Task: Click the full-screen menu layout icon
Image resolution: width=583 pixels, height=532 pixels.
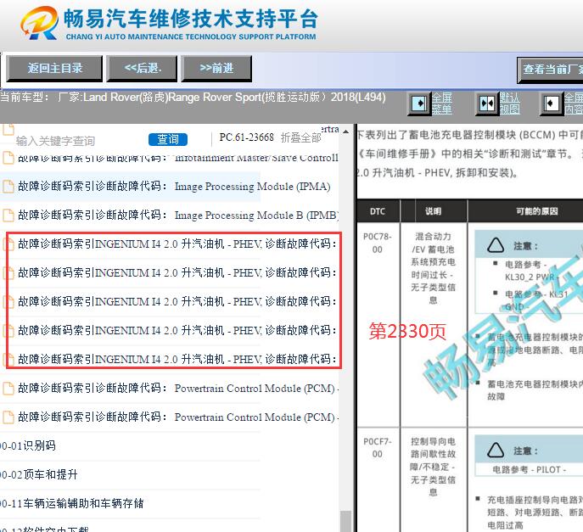Action: click(420, 104)
